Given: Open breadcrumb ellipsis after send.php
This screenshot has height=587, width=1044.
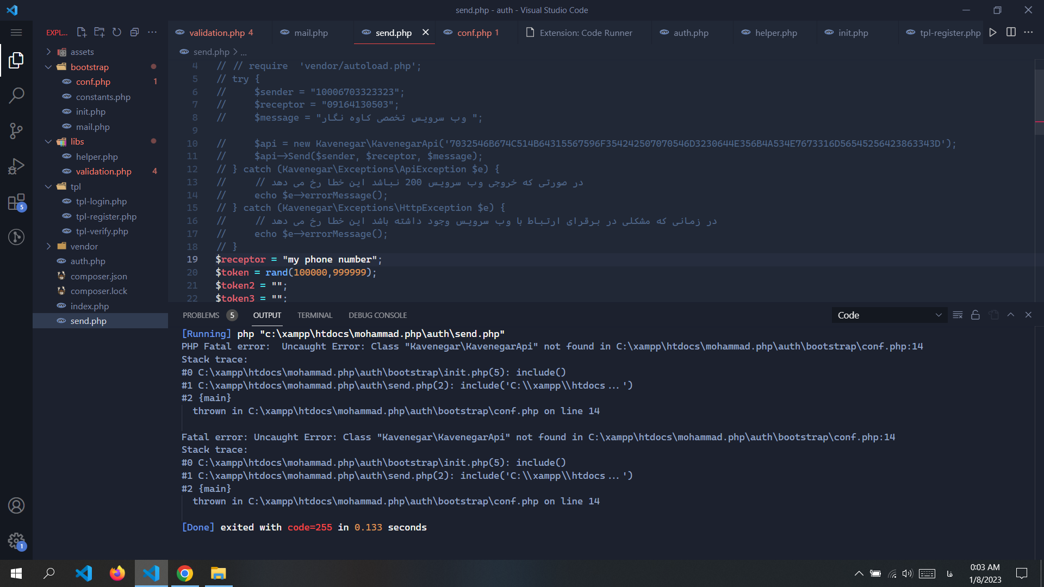Looking at the screenshot, I should pyautogui.click(x=244, y=52).
